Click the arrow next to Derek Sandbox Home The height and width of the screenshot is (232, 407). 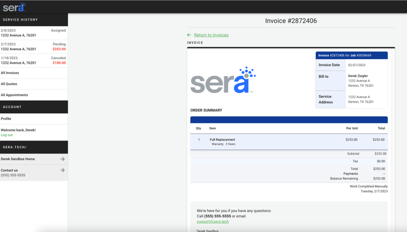(62, 159)
